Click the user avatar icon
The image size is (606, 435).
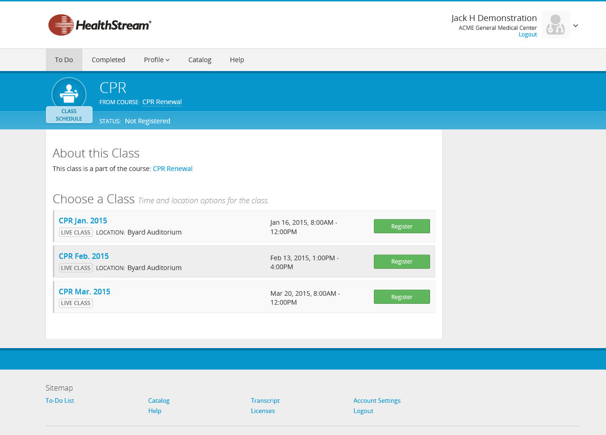(x=555, y=25)
